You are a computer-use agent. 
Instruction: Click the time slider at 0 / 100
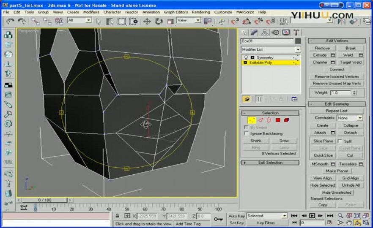[45, 200]
